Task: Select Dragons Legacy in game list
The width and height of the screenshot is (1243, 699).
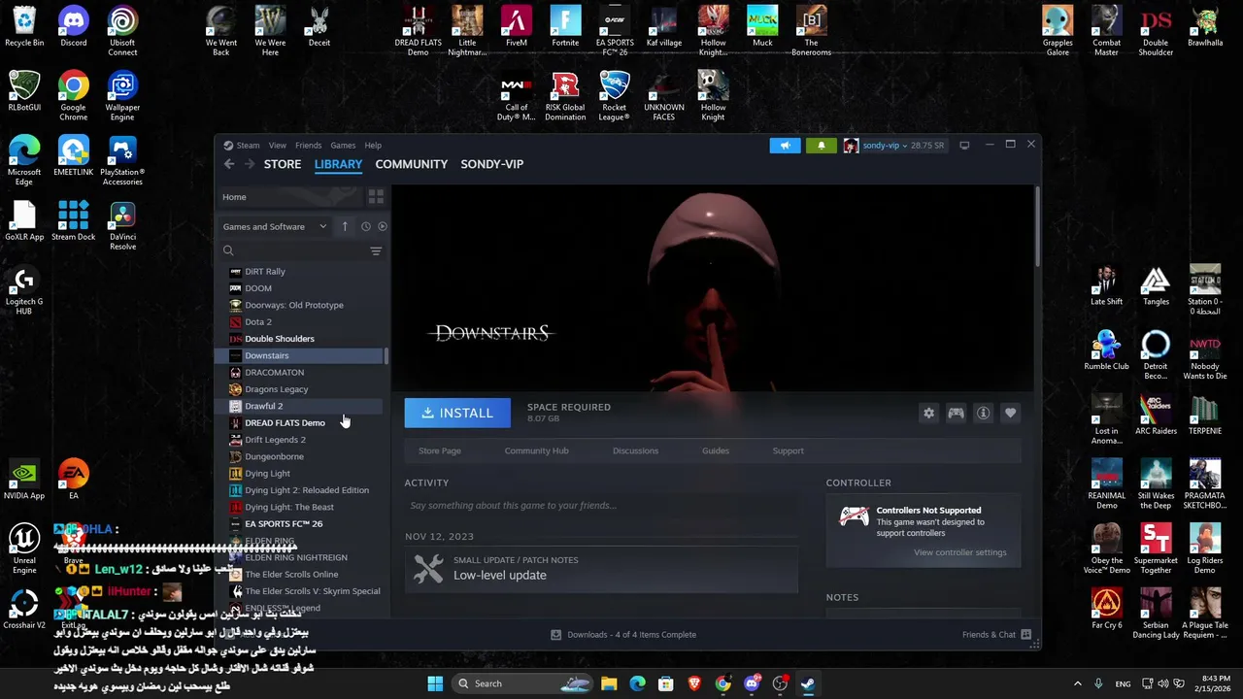Action: coord(277,389)
